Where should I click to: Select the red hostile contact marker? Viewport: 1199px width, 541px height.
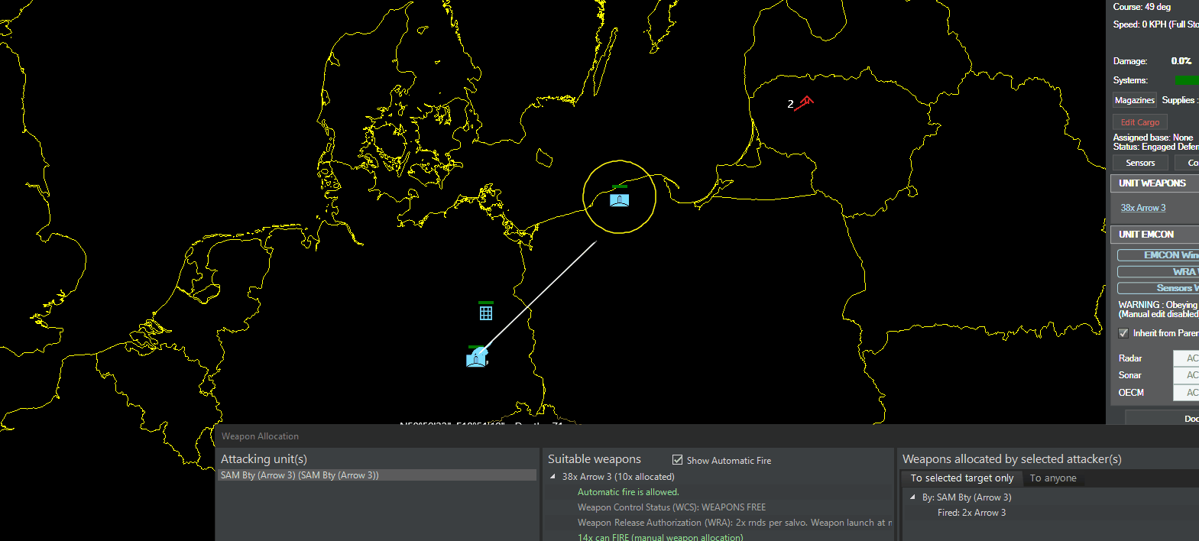(804, 102)
